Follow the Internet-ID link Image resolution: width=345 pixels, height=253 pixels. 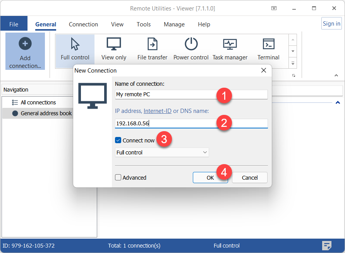157,111
